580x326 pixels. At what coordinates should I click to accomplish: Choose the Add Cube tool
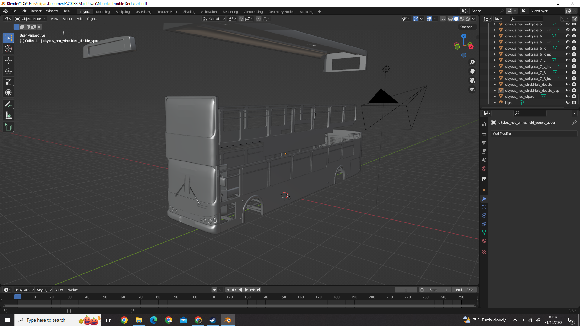point(8,127)
